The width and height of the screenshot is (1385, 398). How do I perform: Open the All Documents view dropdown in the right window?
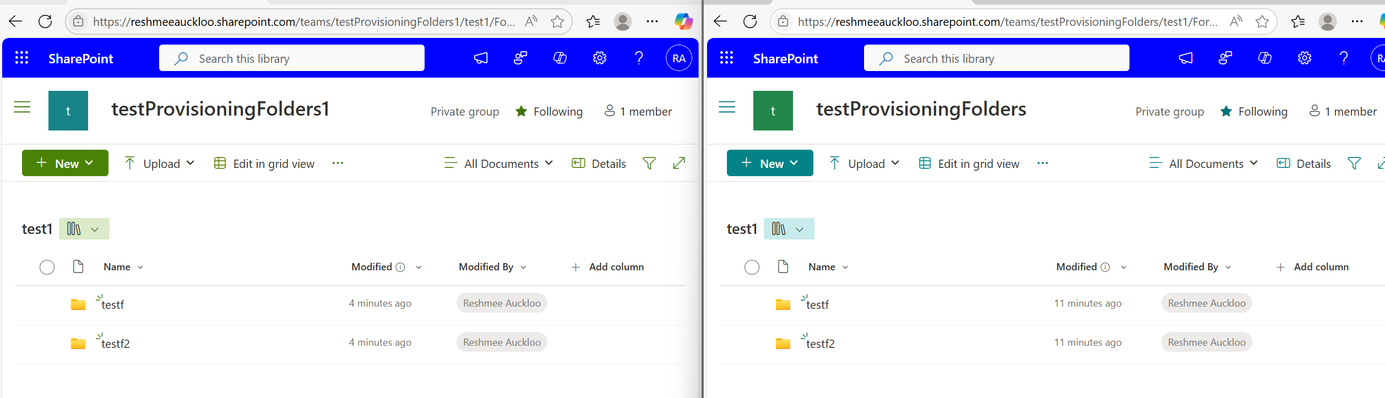click(1203, 163)
